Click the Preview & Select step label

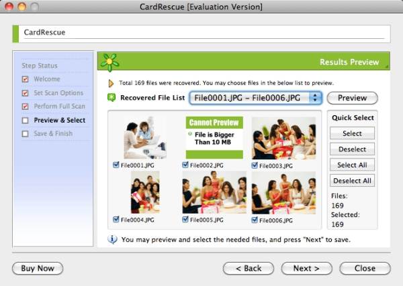[60, 120]
